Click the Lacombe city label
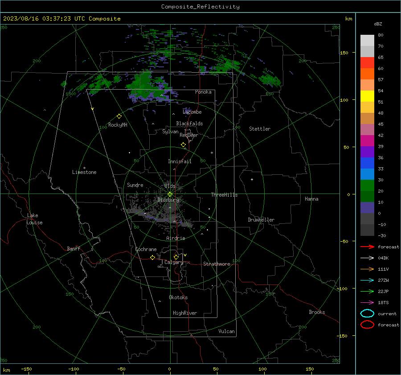This screenshot has height=375, width=401. [192, 112]
